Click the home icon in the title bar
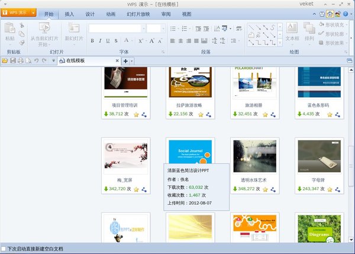This screenshot has width=355, height=254. pyautogui.click(x=328, y=13)
